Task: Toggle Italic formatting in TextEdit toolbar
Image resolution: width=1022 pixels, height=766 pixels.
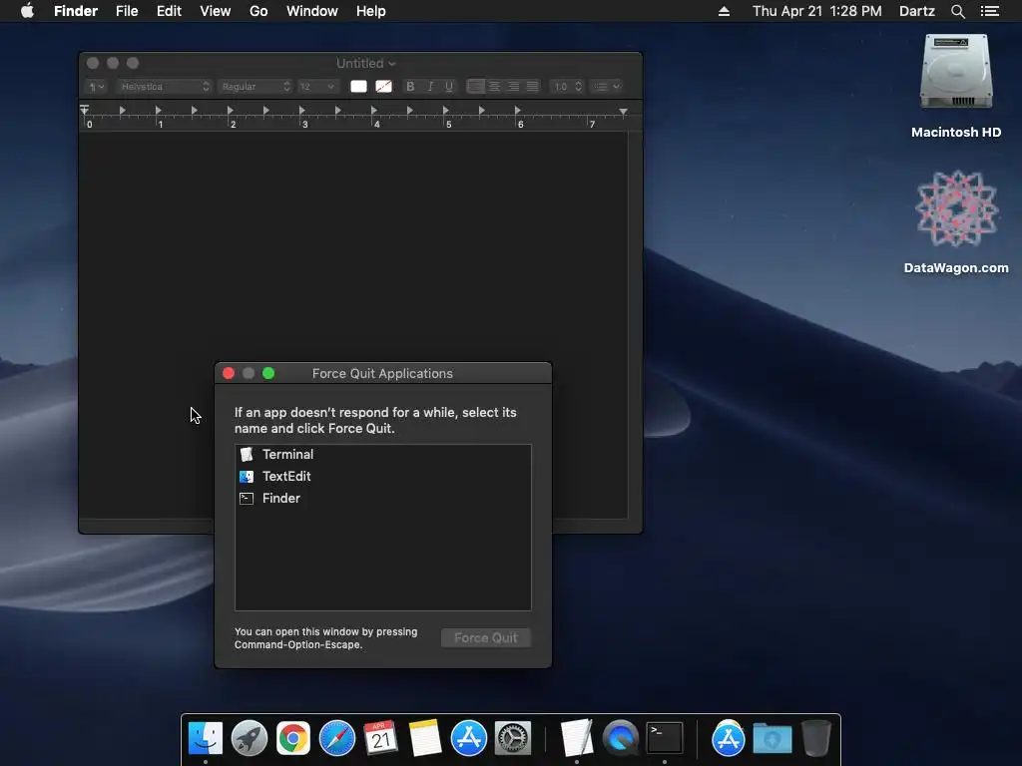Action: pyautogui.click(x=429, y=86)
